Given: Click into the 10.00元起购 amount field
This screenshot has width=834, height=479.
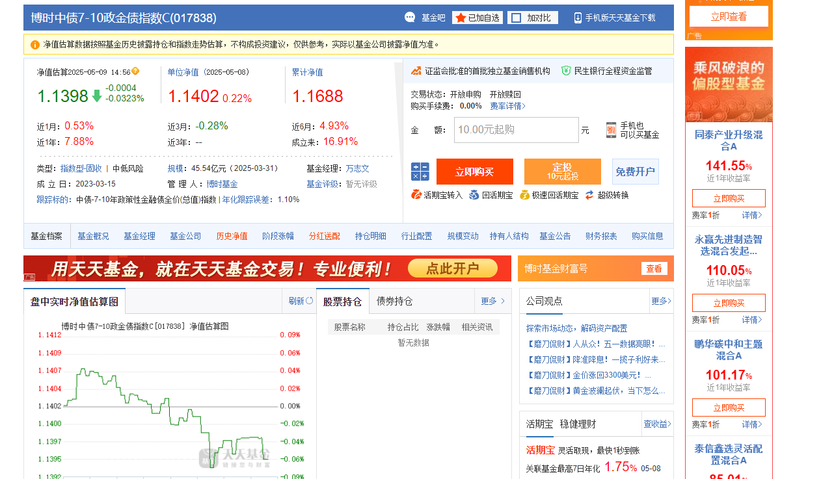Looking at the screenshot, I should (x=517, y=130).
